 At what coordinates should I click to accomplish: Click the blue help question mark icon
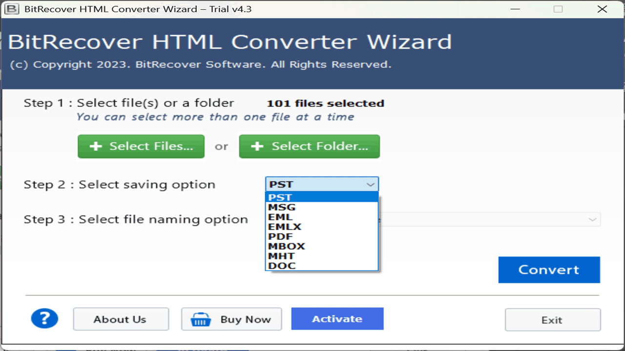44,319
